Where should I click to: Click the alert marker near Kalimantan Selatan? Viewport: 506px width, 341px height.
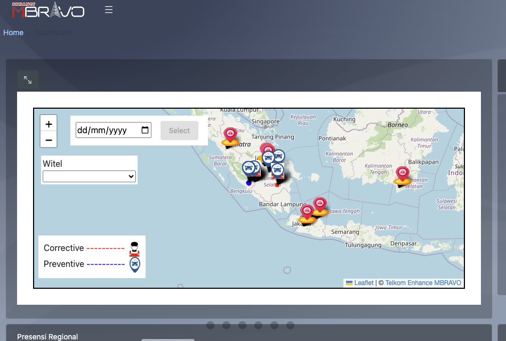coord(402,174)
